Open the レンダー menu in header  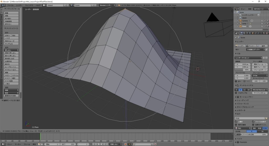click(19, 5)
